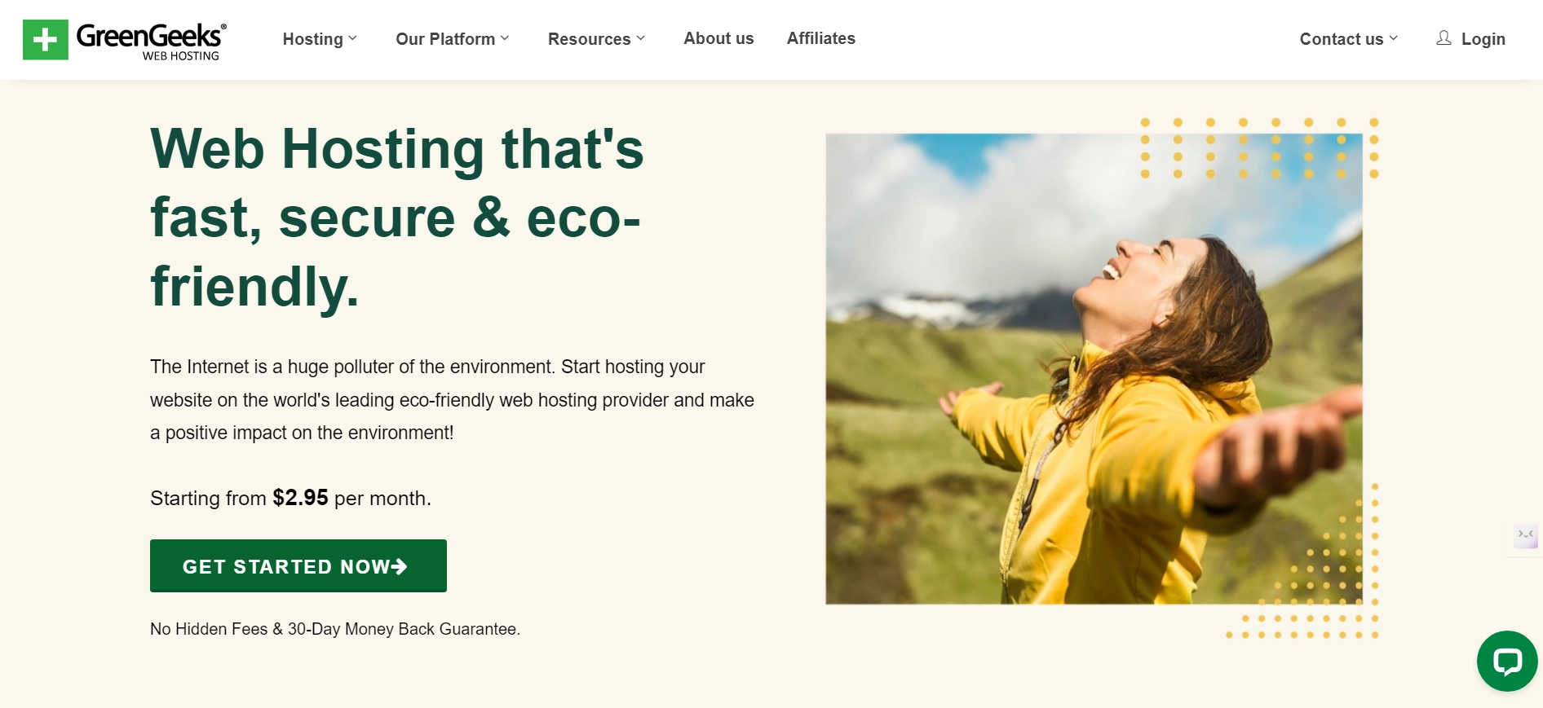Click the arrow icon in Get Started button
This screenshot has height=708, width=1543.
(x=399, y=566)
